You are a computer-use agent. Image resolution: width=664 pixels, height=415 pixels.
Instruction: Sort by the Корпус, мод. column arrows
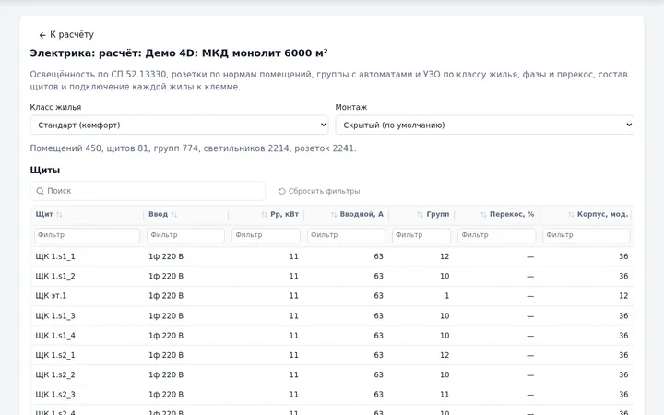pyautogui.click(x=571, y=215)
